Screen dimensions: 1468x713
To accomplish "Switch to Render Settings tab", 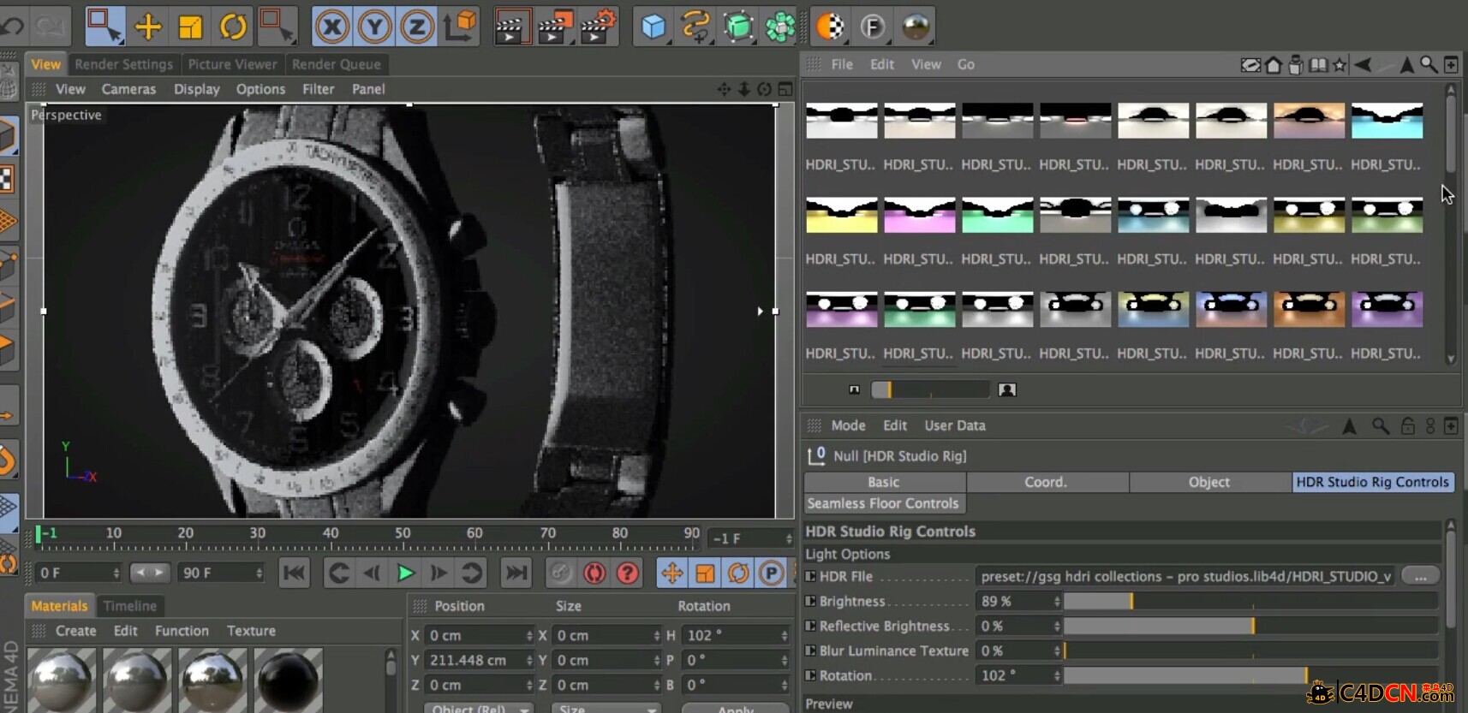I will coord(123,64).
